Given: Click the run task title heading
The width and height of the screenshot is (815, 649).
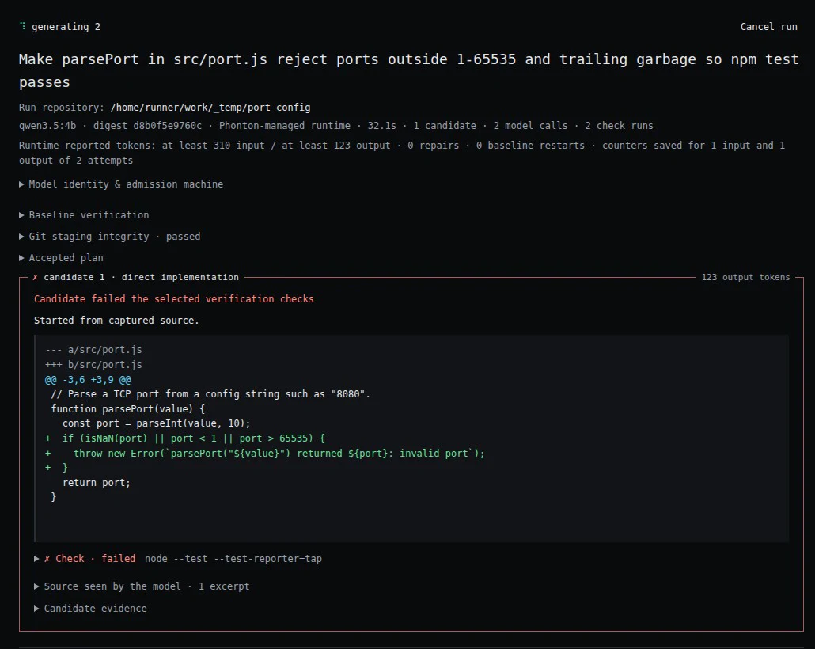Looking at the screenshot, I should (408, 70).
